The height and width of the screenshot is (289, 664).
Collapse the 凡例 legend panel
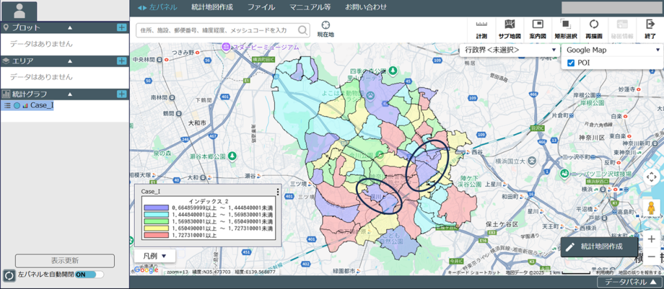tap(154, 256)
